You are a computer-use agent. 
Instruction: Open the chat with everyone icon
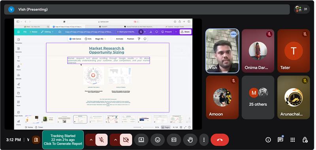point(280,139)
